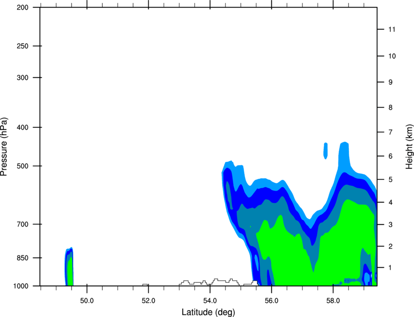Click height tick label 6
The height and width of the screenshot is (317, 414).
[391, 156]
